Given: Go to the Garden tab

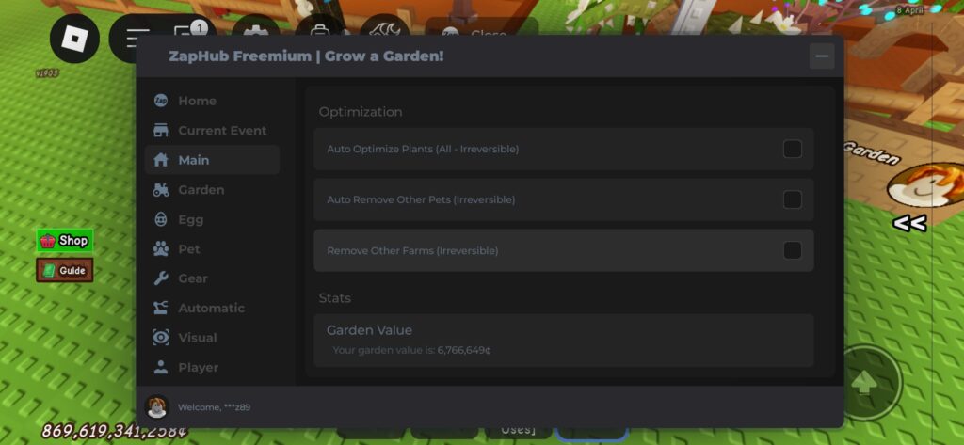Looking at the screenshot, I should 212,190.
